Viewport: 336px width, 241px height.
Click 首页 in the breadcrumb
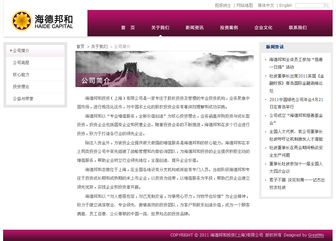[80, 47]
